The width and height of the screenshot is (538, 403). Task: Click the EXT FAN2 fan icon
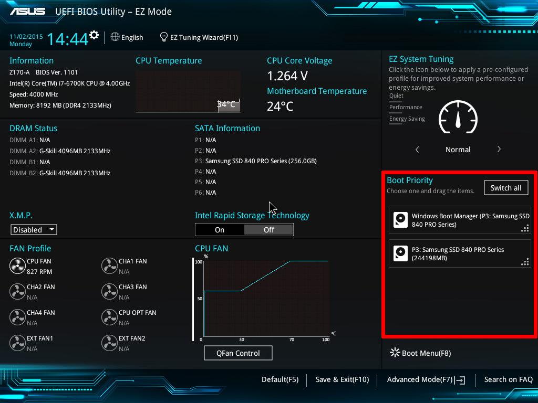point(109,343)
